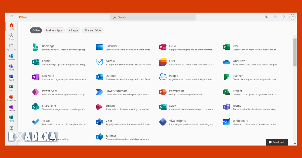Open the Settings gear
The height and width of the screenshot is (158, 302).
[x=275, y=17]
